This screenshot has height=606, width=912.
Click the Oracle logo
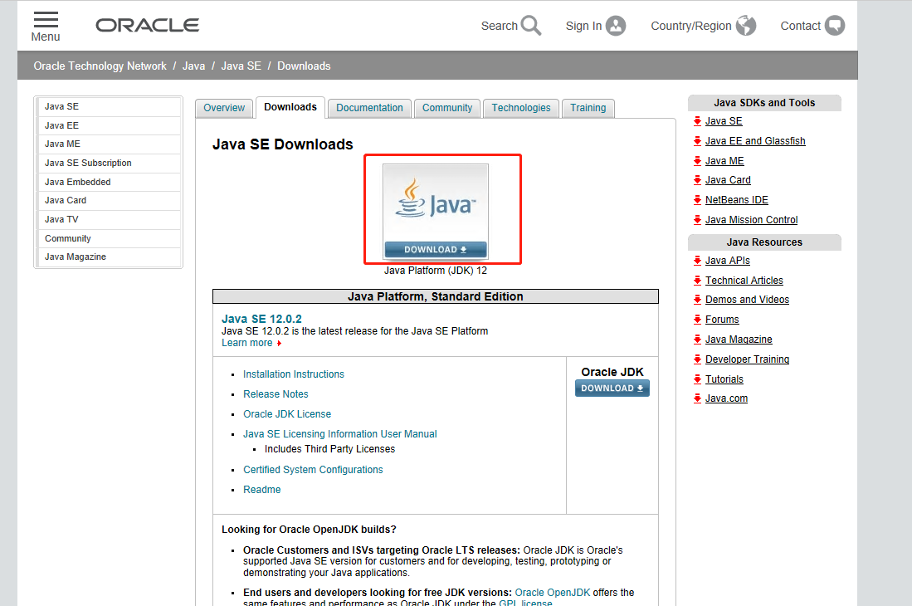point(147,25)
